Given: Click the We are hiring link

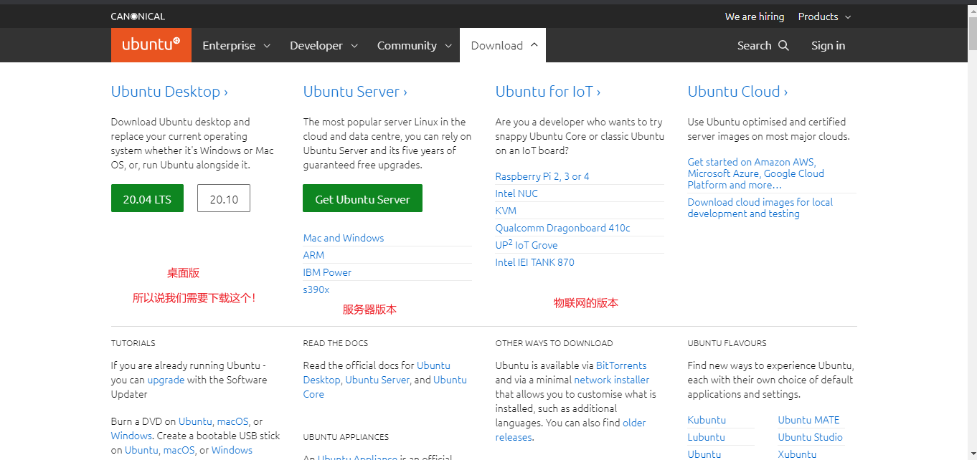Looking at the screenshot, I should tap(755, 16).
